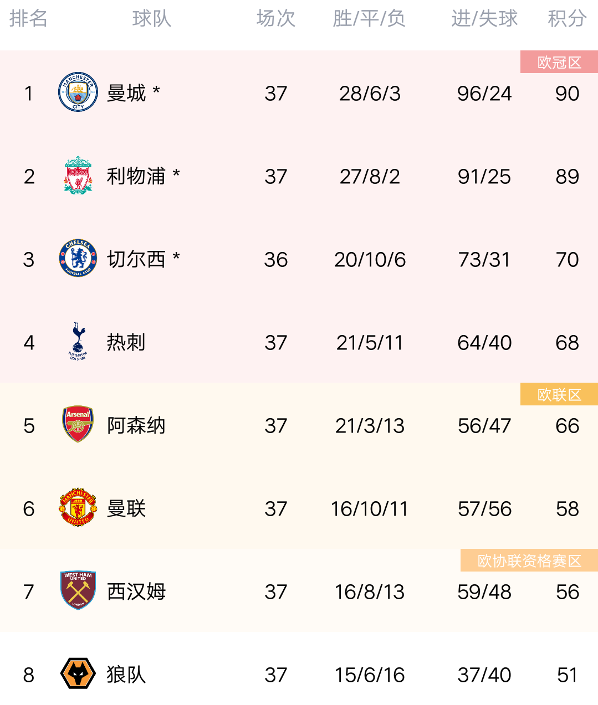Open the Wolves club logo
The image size is (598, 705).
pos(78,673)
